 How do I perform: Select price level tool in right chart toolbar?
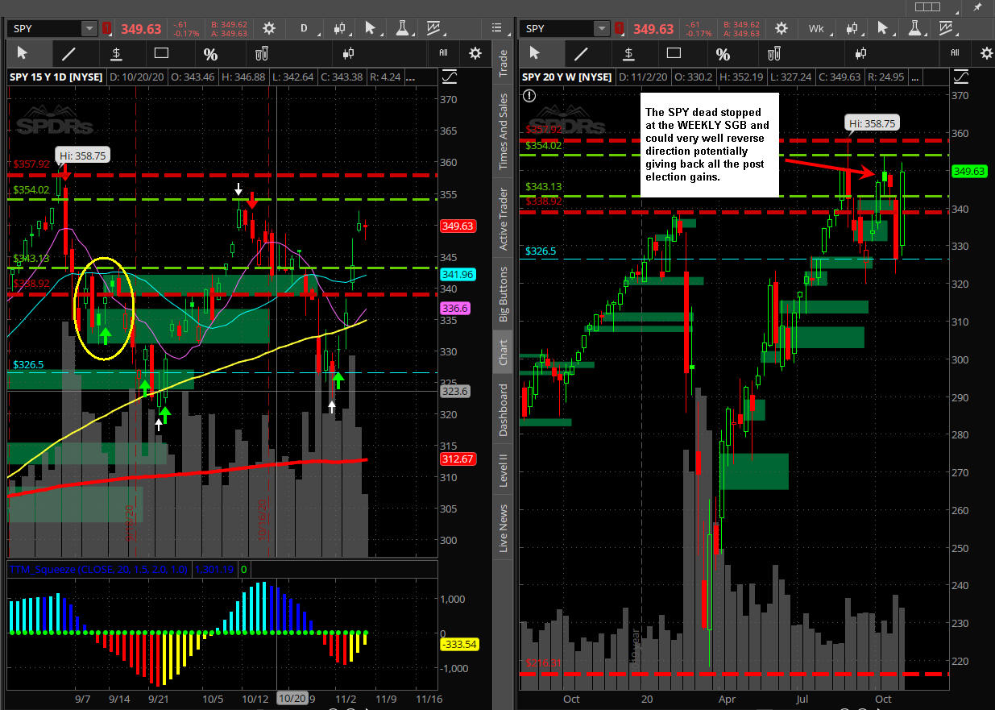point(628,54)
